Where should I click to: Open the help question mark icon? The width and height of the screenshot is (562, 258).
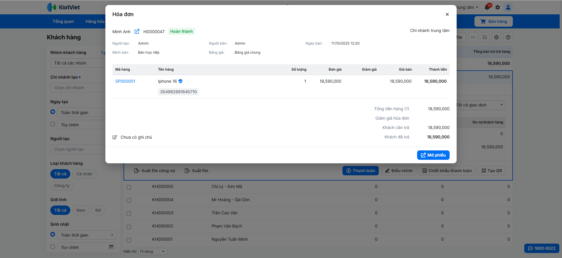coord(508,37)
